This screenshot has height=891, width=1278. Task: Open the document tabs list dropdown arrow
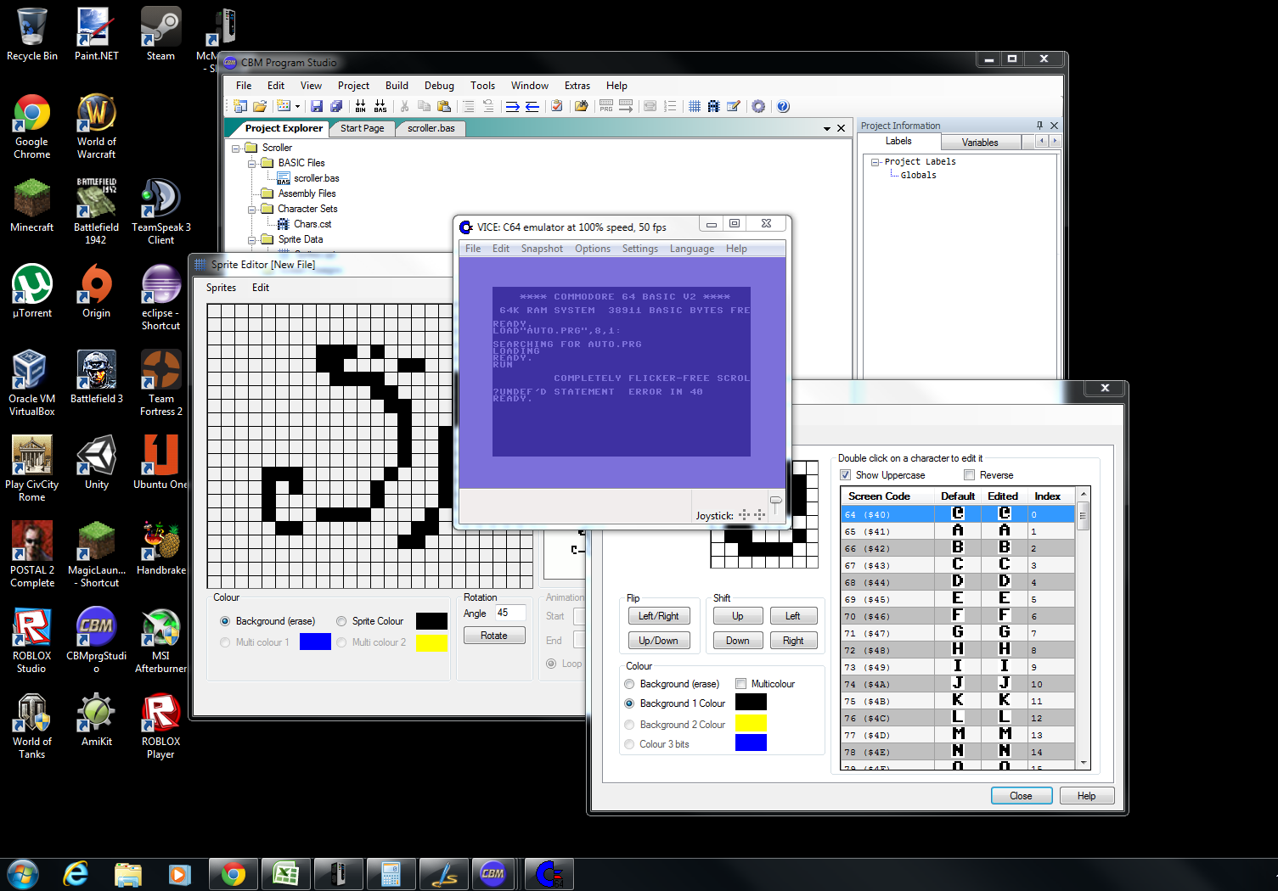click(827, 129)
